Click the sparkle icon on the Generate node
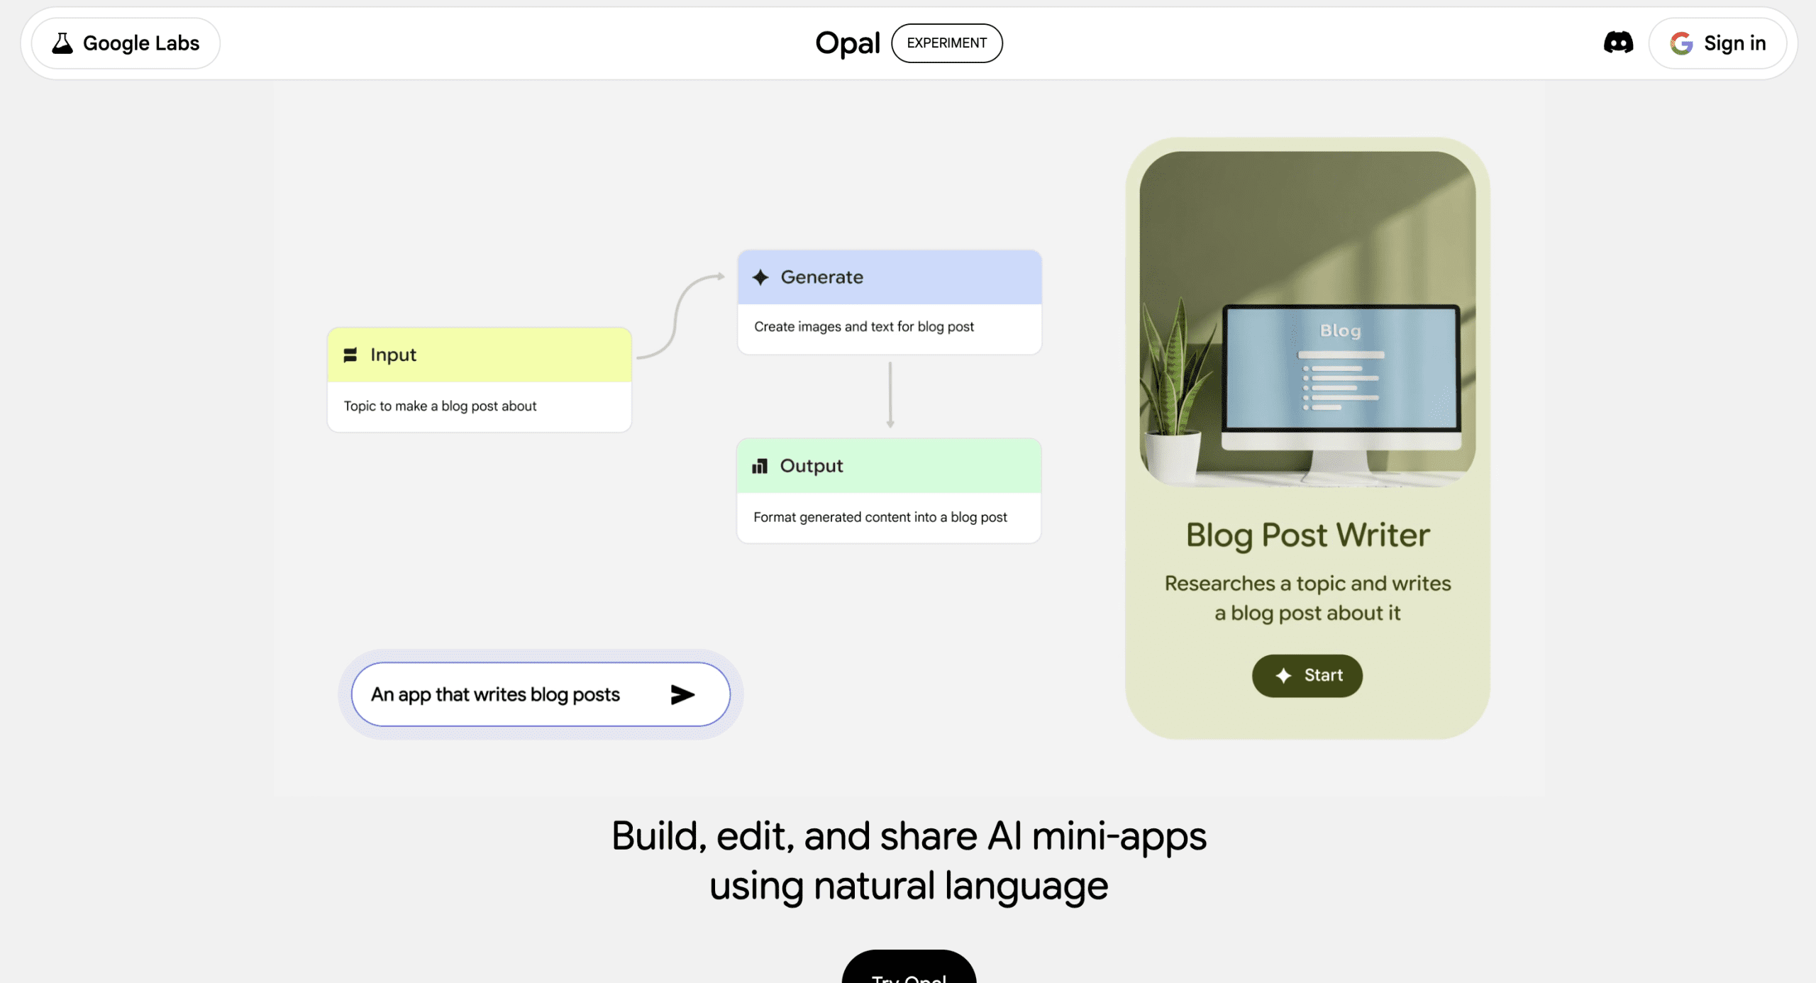 point(761,277)
